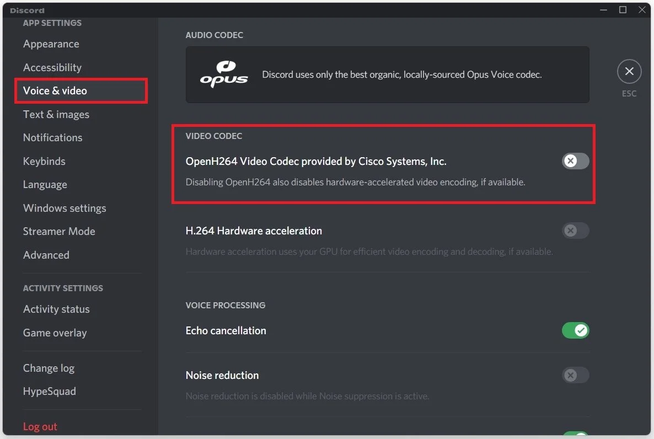The height and width of the screenshot is (439, 654).
Task: Open HypeSquad page
Action: (49, 392)
